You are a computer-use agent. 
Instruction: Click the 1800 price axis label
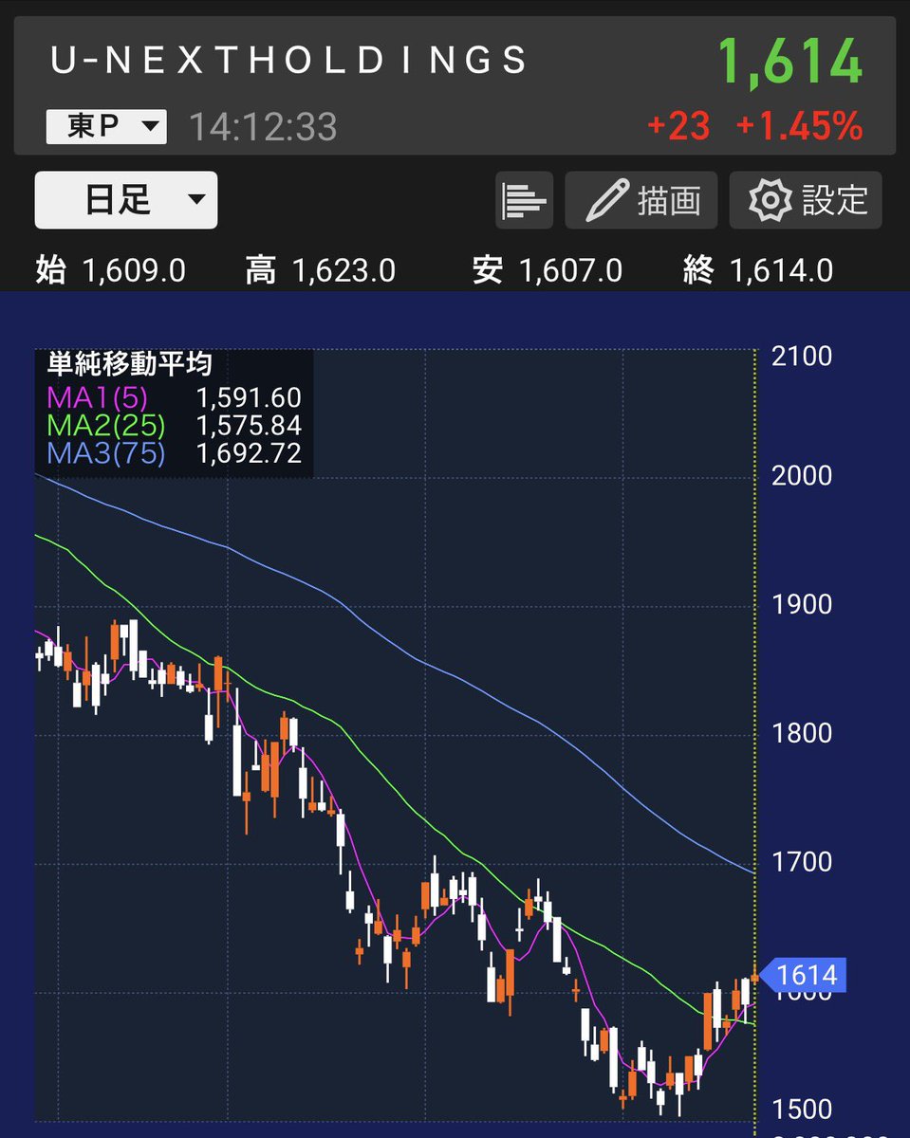click(x=802, y=733)
